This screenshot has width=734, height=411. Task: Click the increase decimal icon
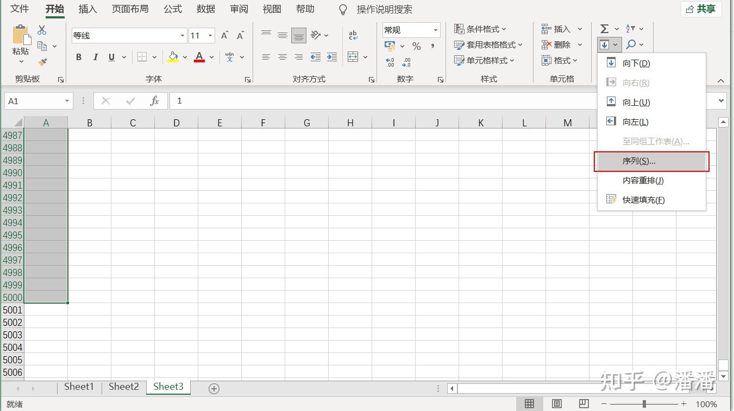pyautogui.click(x=390, y=61)
